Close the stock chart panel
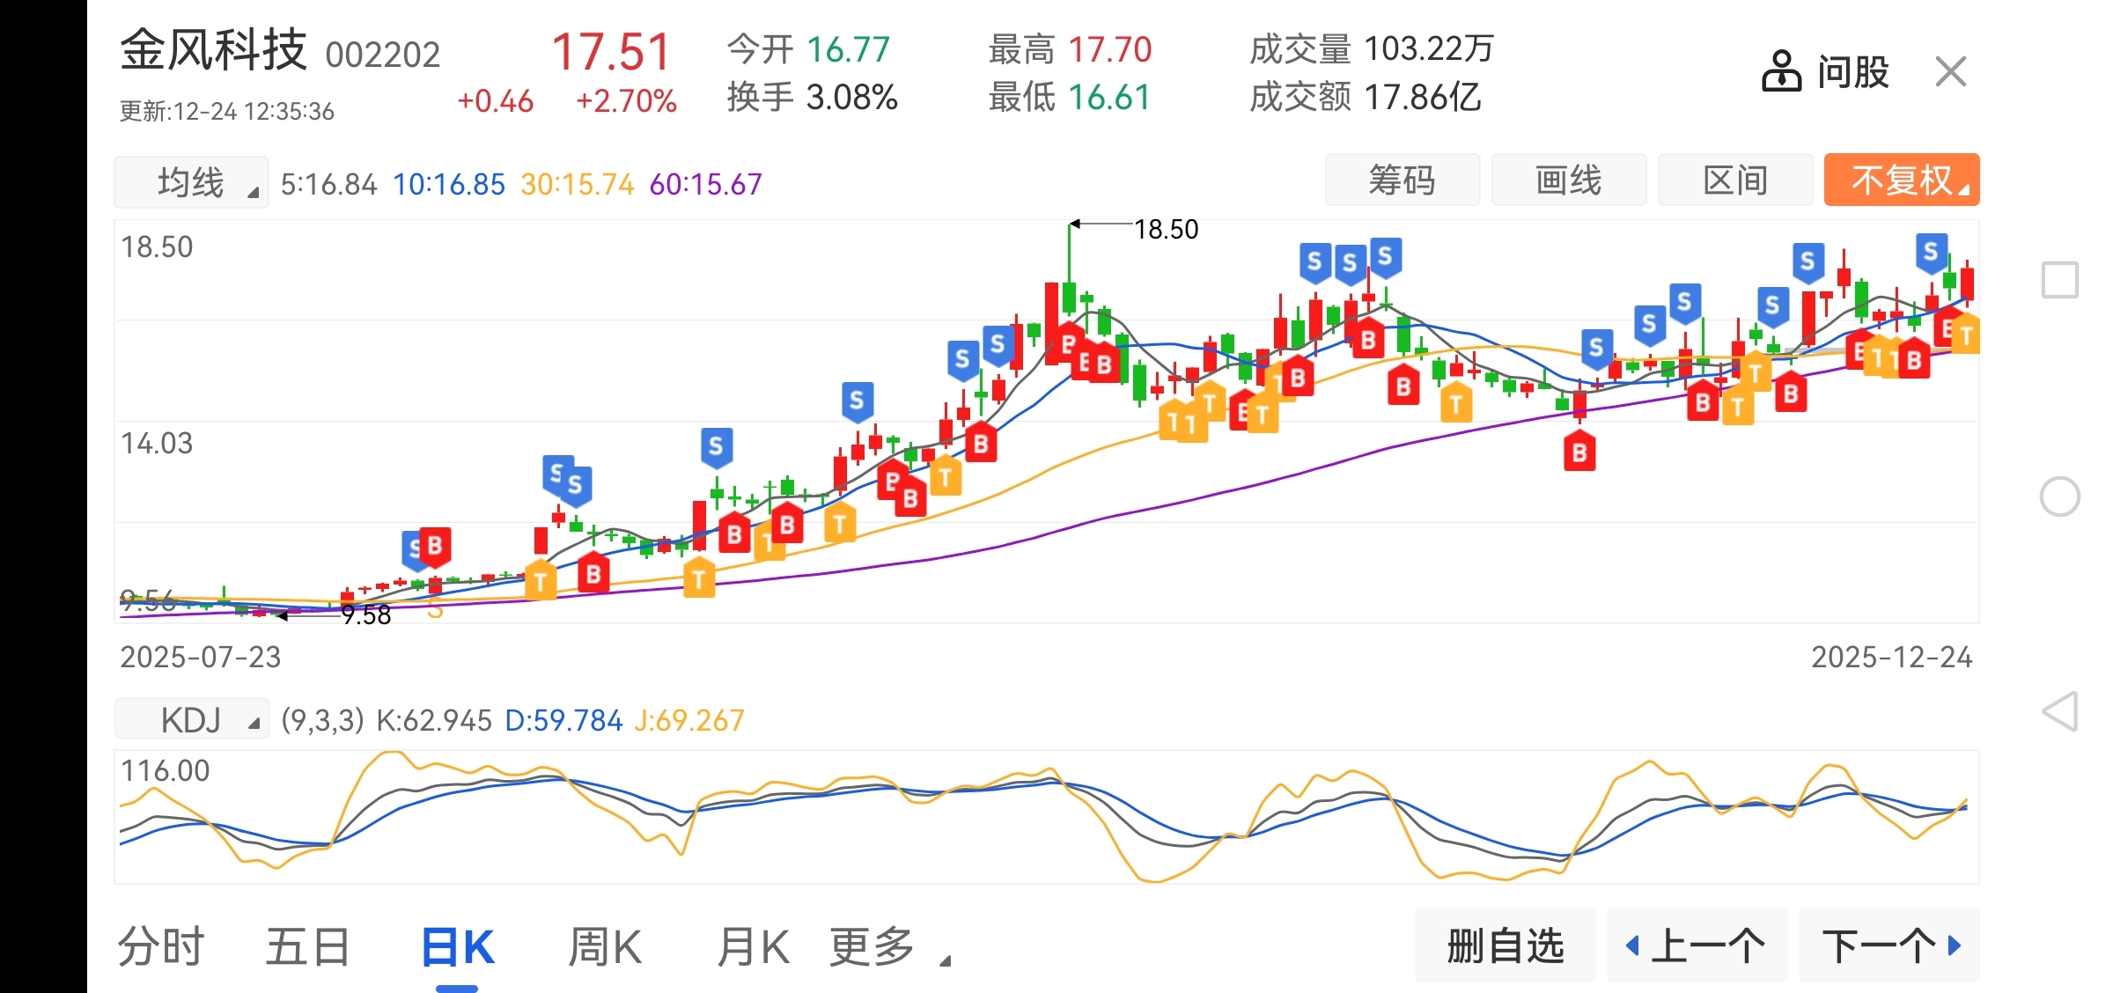The width and height of the screenshot is (2113, 993). pyautogui.click(x=1951, y=71)
